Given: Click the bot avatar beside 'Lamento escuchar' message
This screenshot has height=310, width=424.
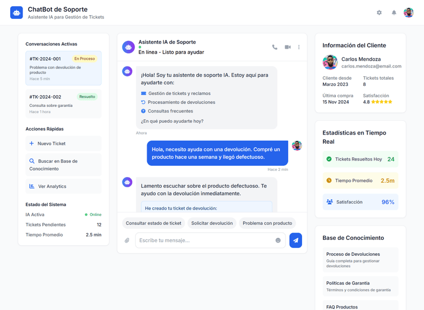Looking at the screenshot, I should pyautogui.click(x=127, y=182).
